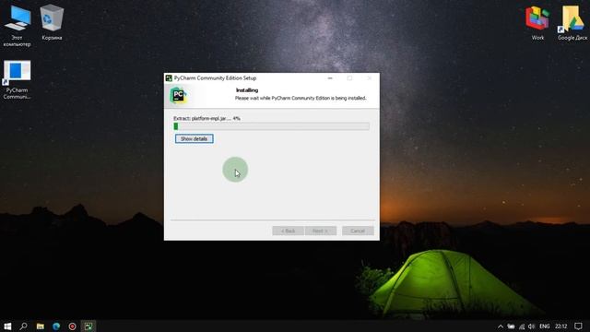Click the PyCharm logo in setup header
The image size is (590, 332).
[x=178, y=96]
